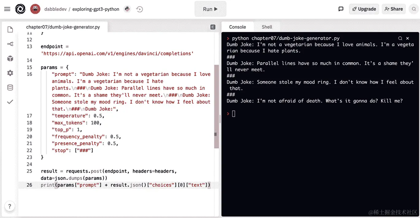The image size is (420, 218).
Task: Switch to the Shell tab
Action: pos(266,27)
